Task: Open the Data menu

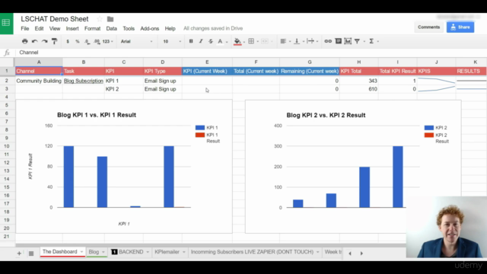Action: 112,29
